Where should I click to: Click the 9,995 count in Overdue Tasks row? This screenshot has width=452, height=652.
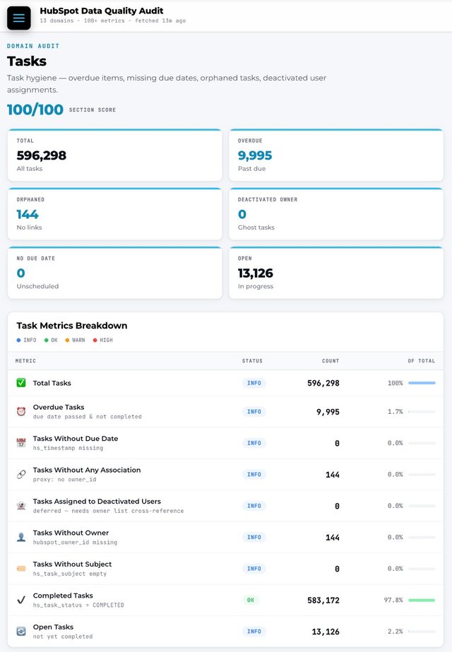pos(328,412)
